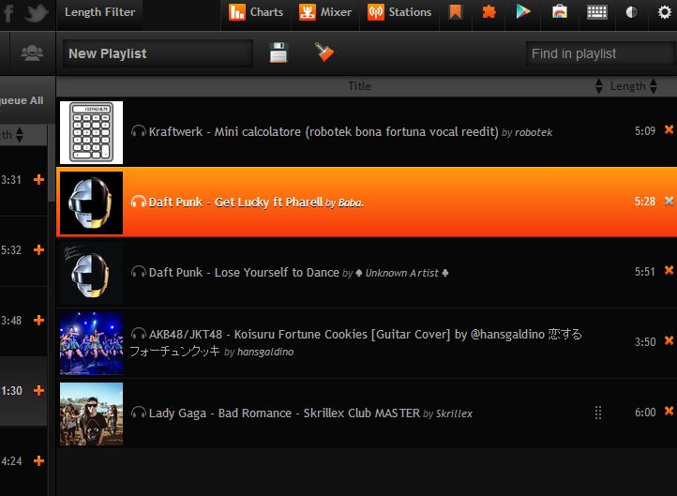
Task: Save playlist with the floppy disk icon
Action: [278, 53]
